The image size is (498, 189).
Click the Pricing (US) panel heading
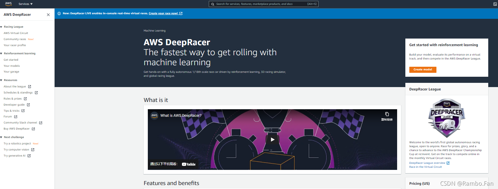click(x=419, y=184)
